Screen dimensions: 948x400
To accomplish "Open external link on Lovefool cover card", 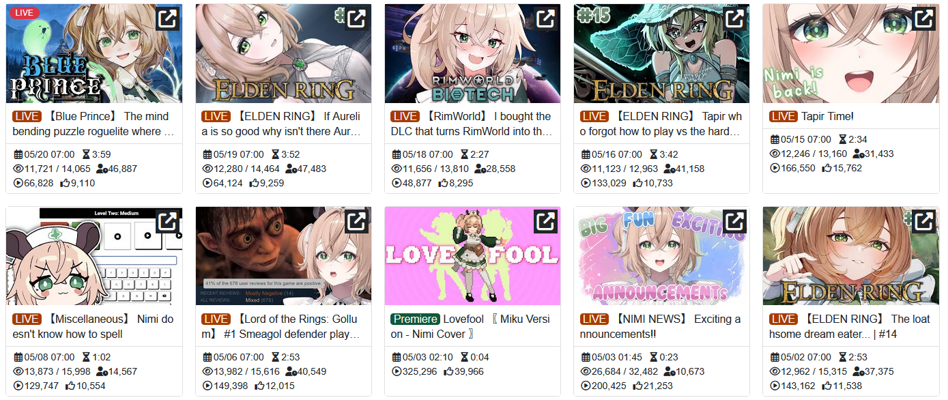I will (546, 221).
